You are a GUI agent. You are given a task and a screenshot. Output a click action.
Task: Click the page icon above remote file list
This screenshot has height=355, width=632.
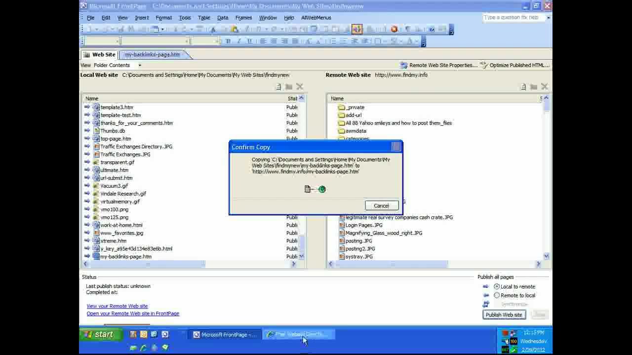[523, 87]
